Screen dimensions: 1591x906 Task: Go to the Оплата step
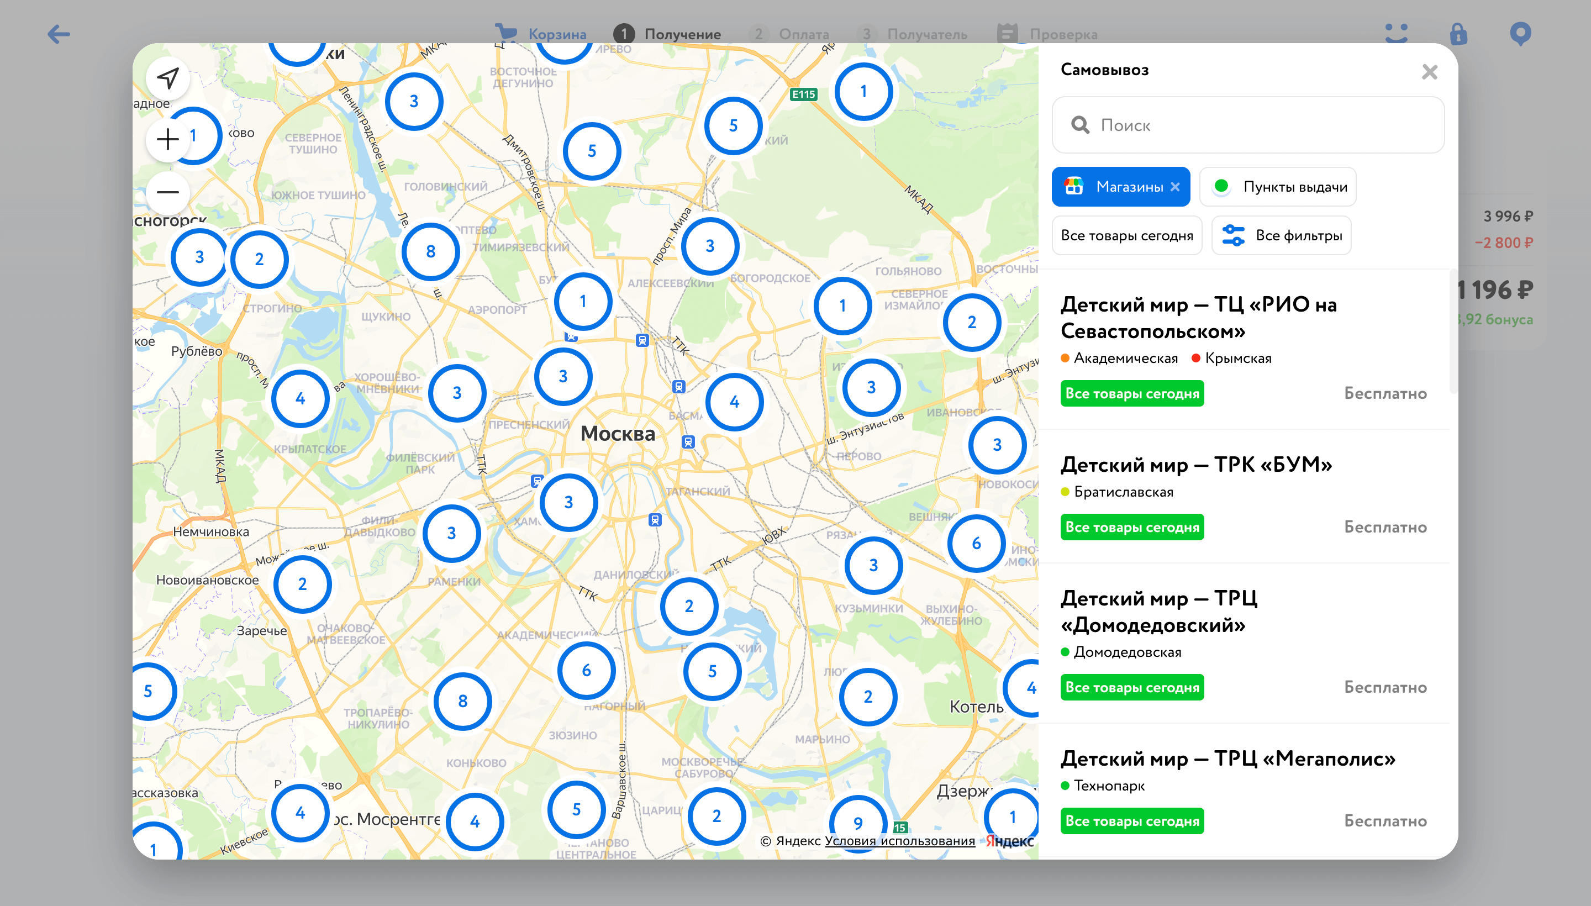pos(788,34)
